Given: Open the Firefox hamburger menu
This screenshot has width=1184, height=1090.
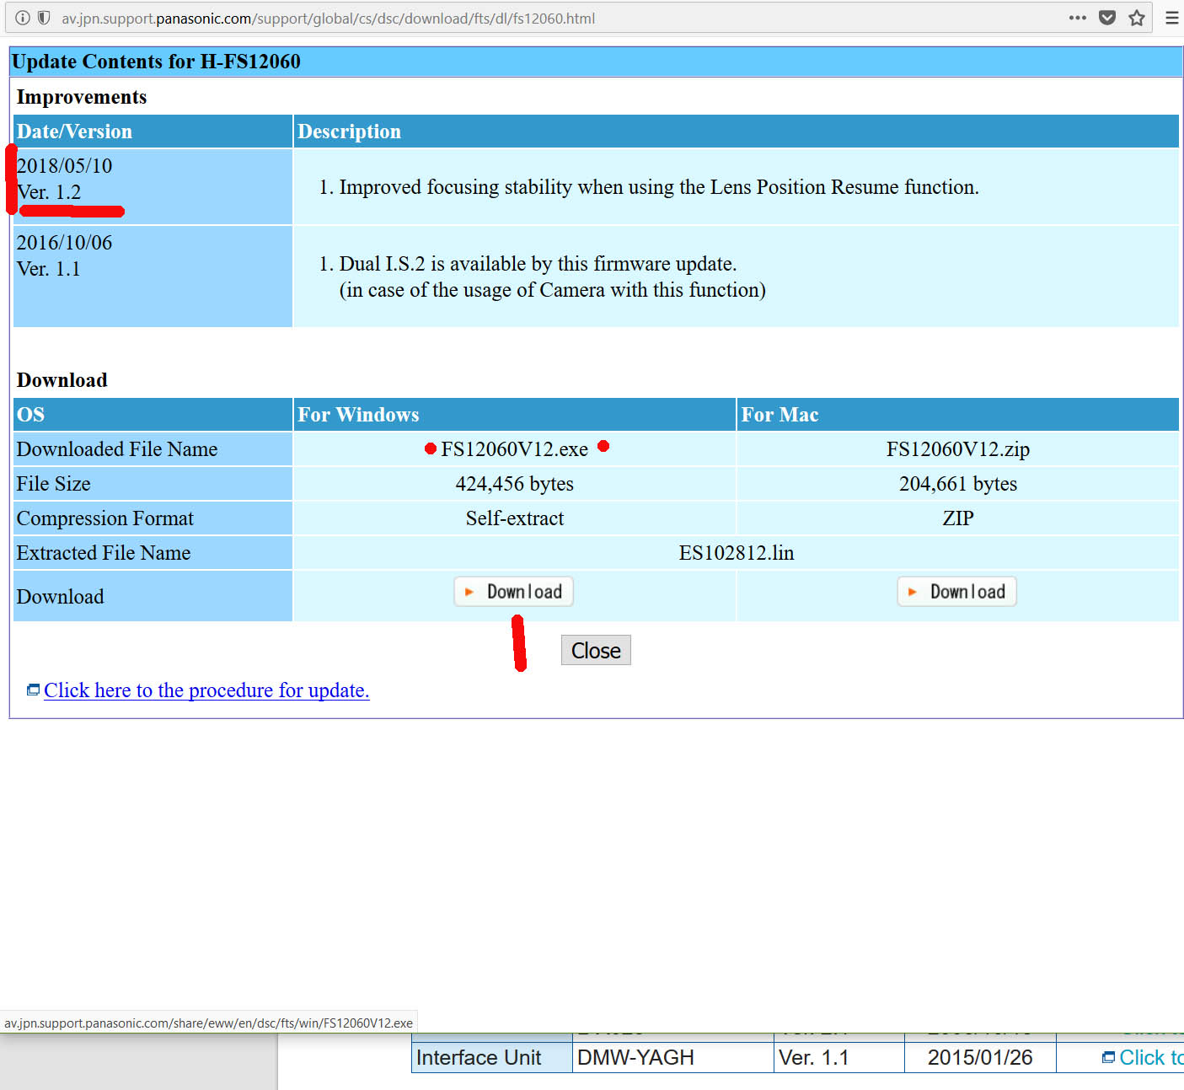Looking at the screenshot, I should click(1171, 18).
